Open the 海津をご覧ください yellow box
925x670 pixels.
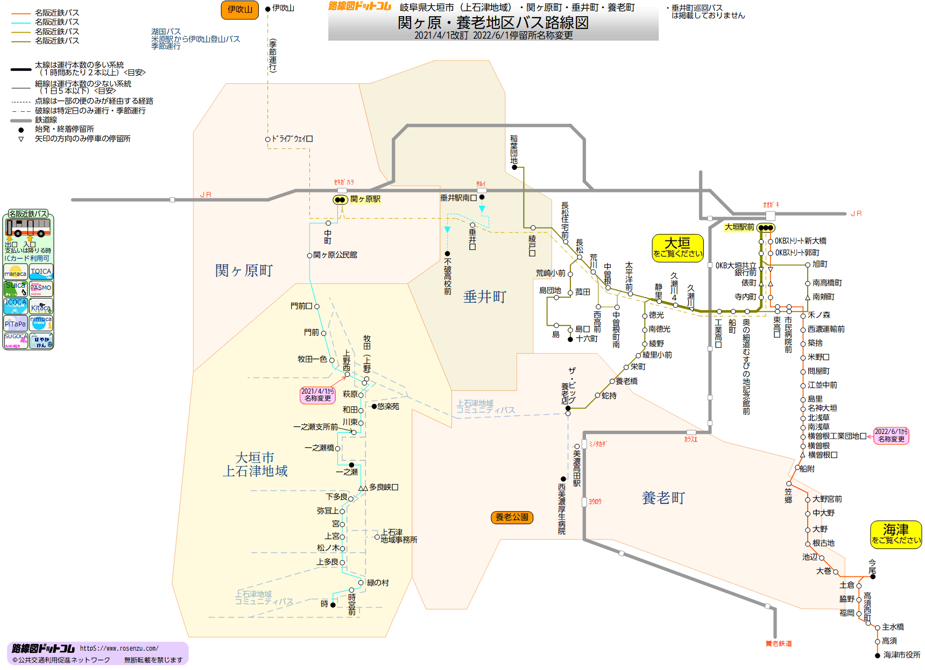pyautogui.click(x=896, y=534)
